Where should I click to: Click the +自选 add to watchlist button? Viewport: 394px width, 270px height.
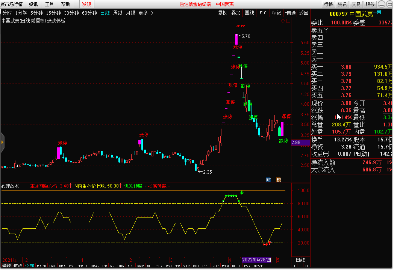(290, 13)
